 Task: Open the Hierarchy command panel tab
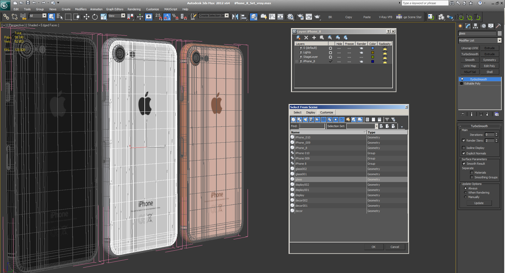pos(476,26)
